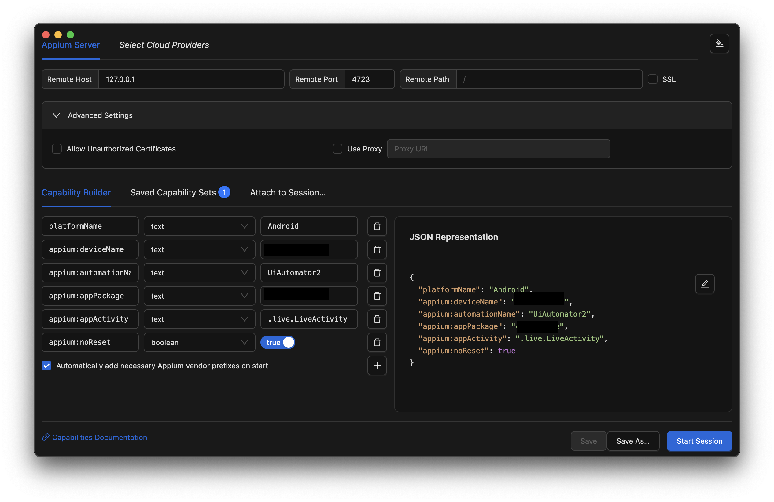Remove the appium:automationName capability via trash icon
This screenshot has width=774, height=502.
coord(377,273)
